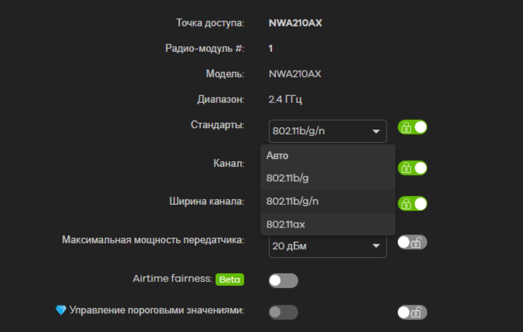Screen dimensions: 523x332
Task: Toggle the lock switch on the Канал row
Action: 412,168
